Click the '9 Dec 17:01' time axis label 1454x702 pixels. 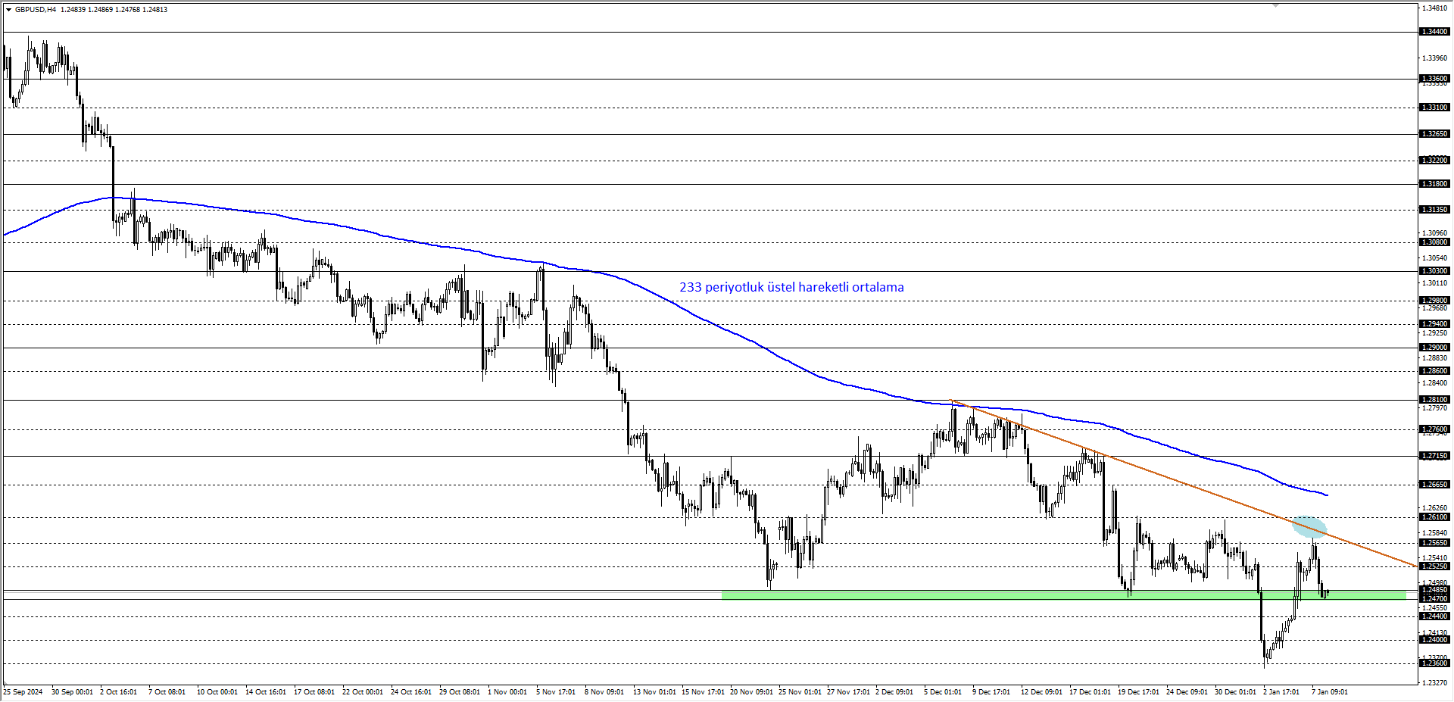(x=992, y=692)
